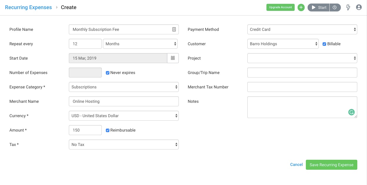The height and width of the screenshot is (185, 367).
Task: Open the Payment Method dropdown
Action: click(302, 29)
